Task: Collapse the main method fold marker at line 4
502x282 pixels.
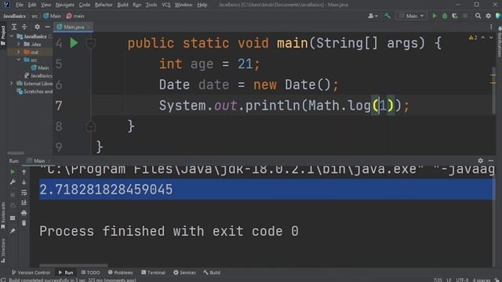Action: coord(91,43)
